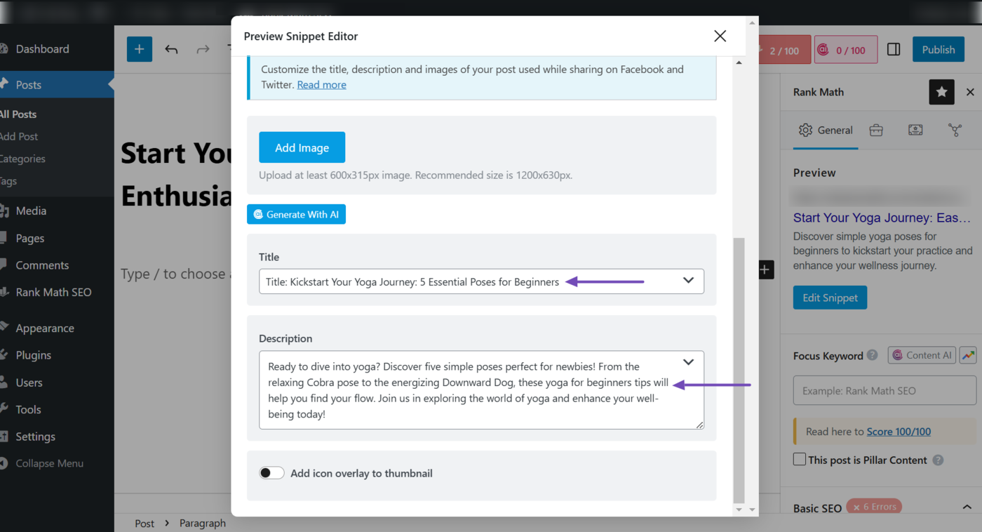Image resolution: width=982 pixels, height=532 pixels.
Task: Click the Content AI score badge
Action: (x=846, y=49)
